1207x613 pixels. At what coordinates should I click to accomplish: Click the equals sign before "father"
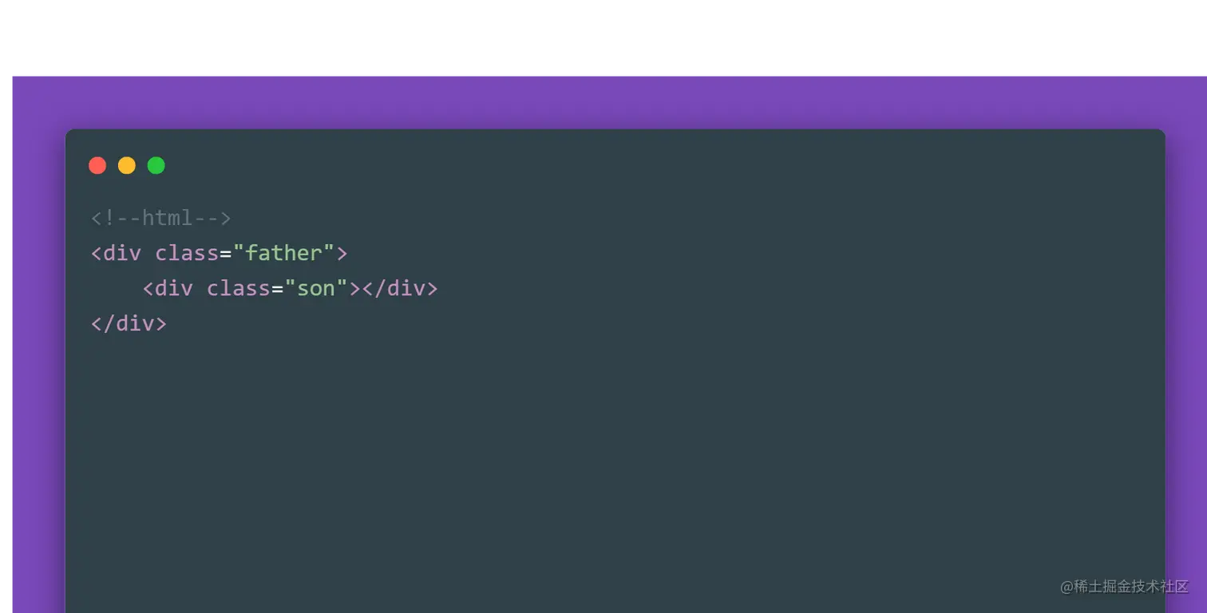(226, 253)
